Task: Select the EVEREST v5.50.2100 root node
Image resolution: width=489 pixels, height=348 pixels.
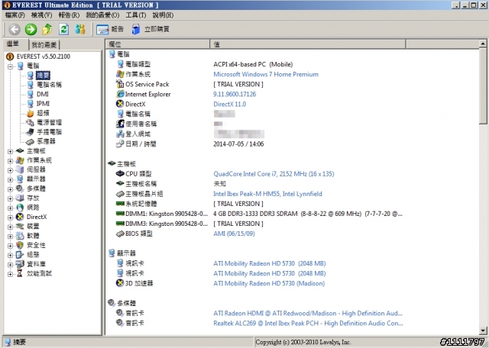Action: pyautogui.click(x=44, y=56)
